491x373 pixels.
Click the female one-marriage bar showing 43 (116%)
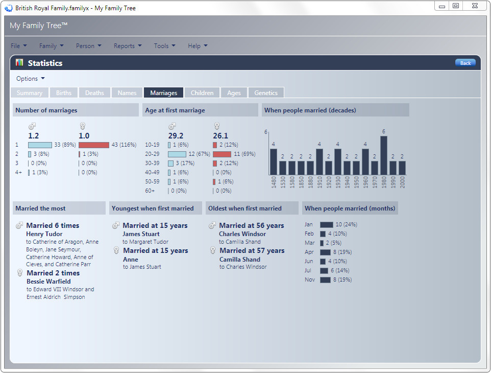[94, 145]
